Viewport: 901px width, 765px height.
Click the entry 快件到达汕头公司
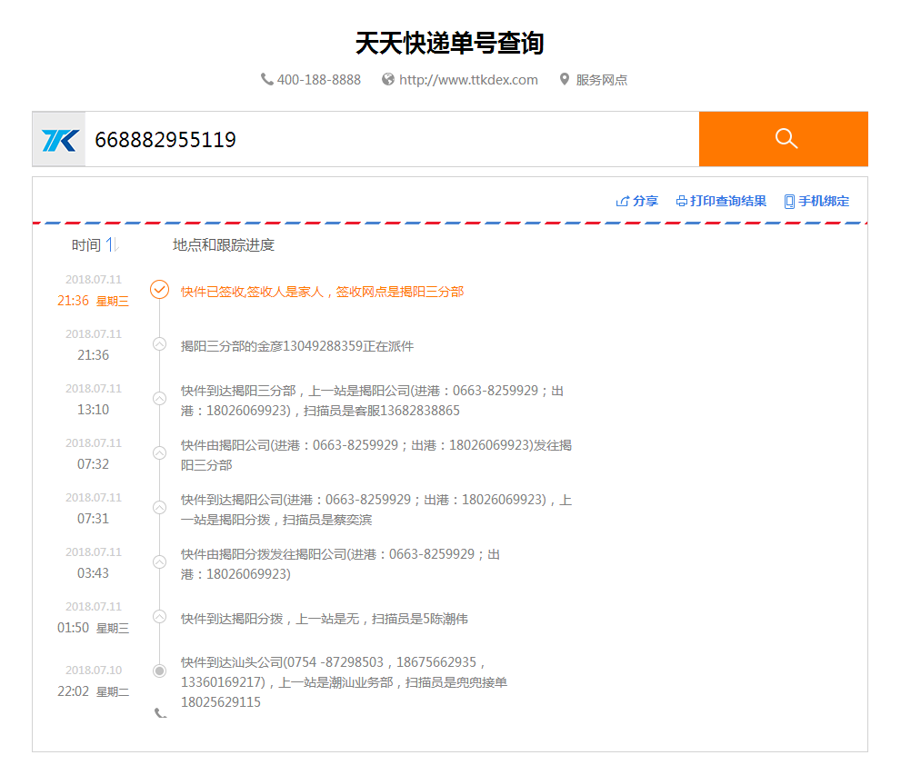pyautogui.click(x=344, y=682)
